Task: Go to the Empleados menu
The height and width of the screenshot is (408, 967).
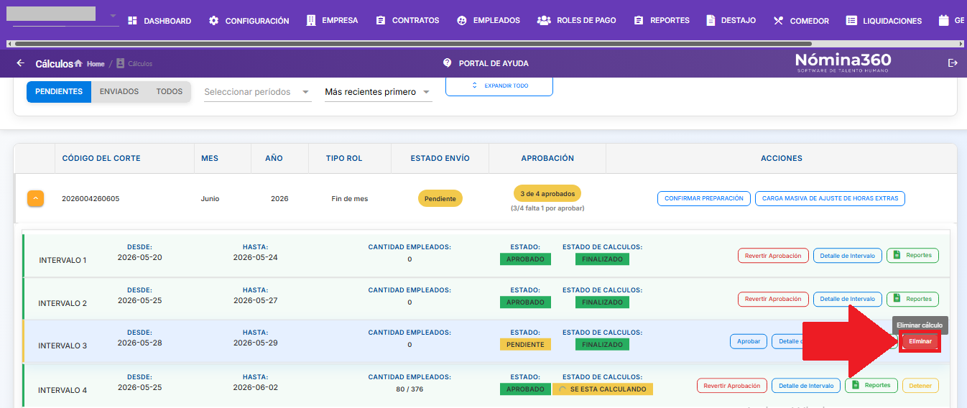Action: [488, 21]
